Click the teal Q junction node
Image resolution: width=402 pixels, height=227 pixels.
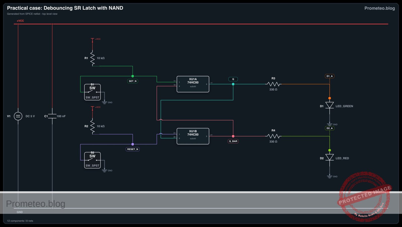coord(233,84)
